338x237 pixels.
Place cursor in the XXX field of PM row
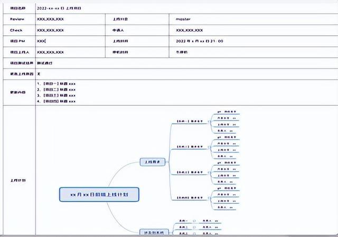click(42, 41)
